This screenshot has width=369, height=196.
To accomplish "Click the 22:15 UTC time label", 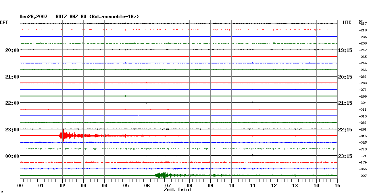I will click(x=345, y=130).
